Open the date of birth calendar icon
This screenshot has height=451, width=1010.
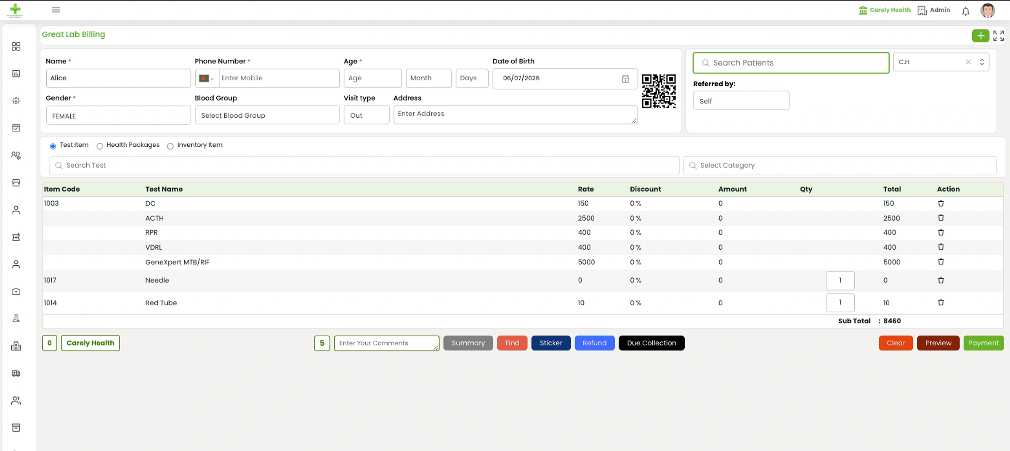[625, 79]
